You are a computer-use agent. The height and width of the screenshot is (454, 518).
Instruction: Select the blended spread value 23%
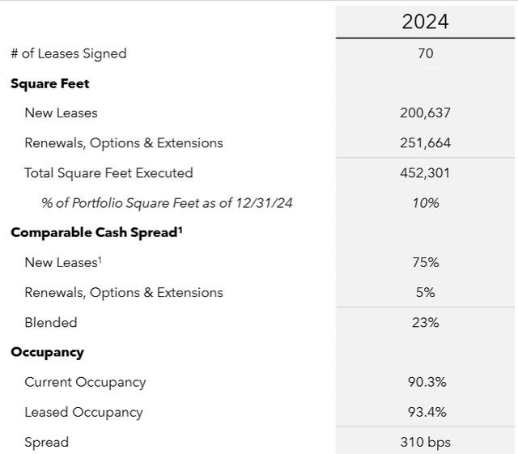(426, 322)
